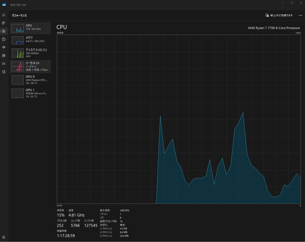Maximize the Task Manager window
This screenshot has width=305, height=242.
(x=292, y=3)
